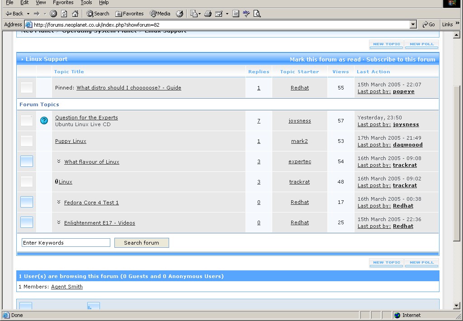Go to Home page icon
463x321 pixels.
point(75,14)
